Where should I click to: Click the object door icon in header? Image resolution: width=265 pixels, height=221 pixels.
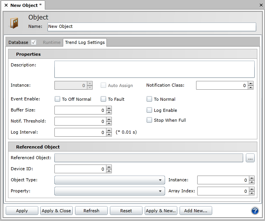[x=14, y=23]
